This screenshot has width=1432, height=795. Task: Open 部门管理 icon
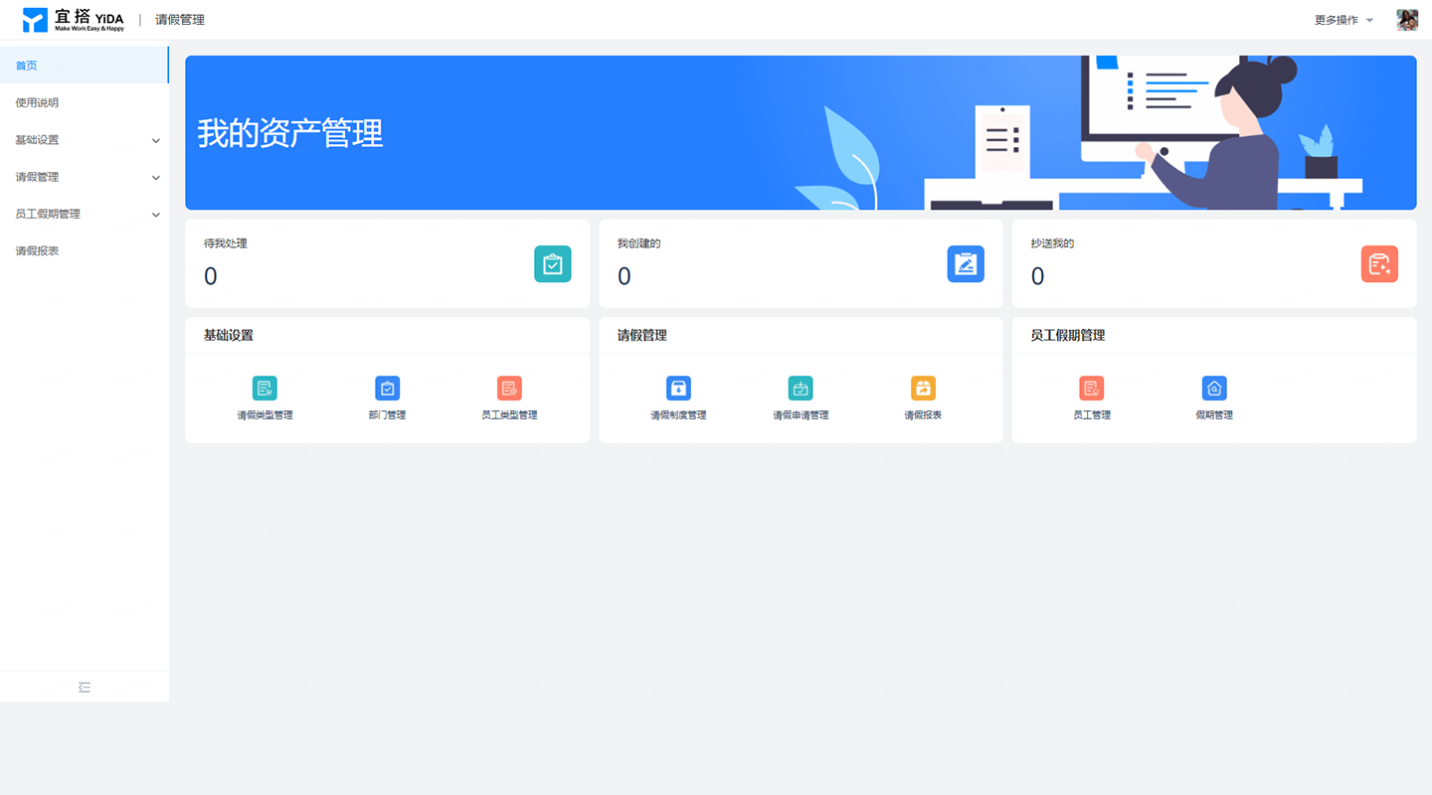pyautogui.click(x=387, y=389)
